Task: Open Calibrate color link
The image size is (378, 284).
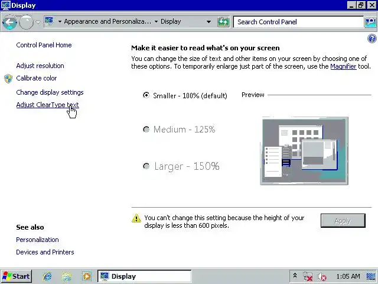Action: click(x=37, y=78)
